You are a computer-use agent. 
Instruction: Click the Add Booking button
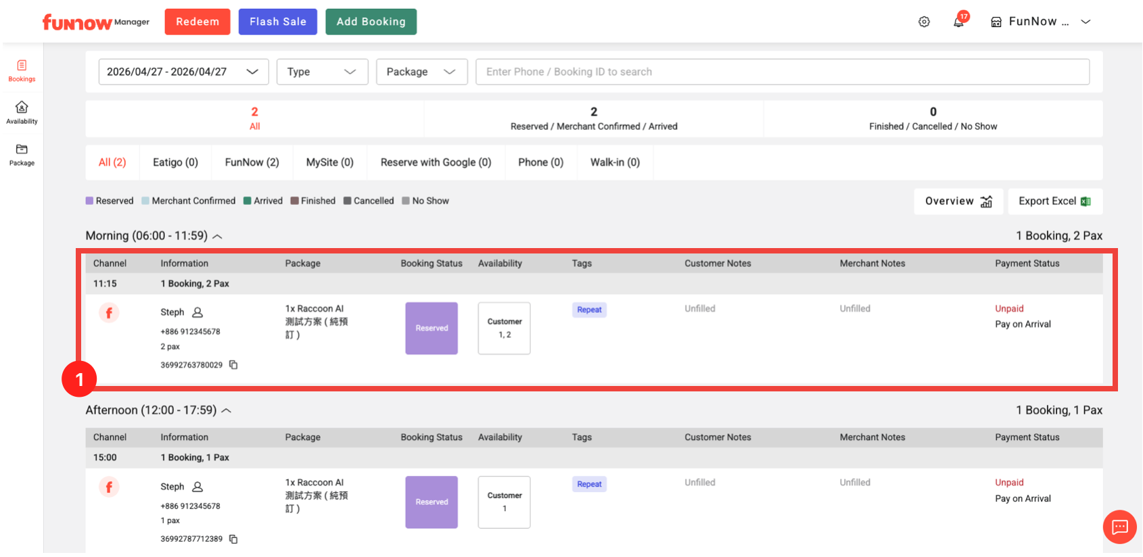[371, 22]
